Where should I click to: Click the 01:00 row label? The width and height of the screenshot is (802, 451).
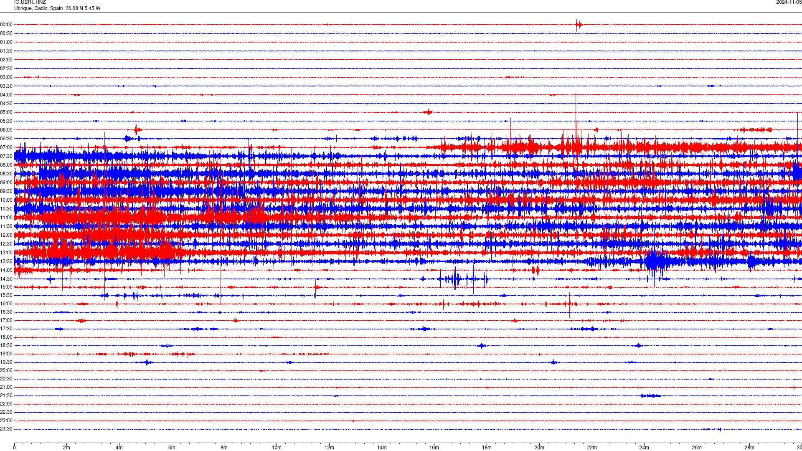click(6, 42)
